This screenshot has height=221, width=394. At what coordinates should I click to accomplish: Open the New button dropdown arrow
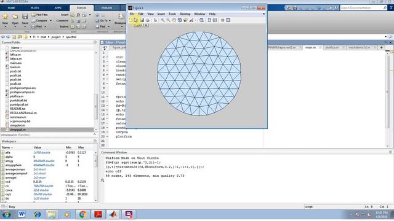point(6,26)
